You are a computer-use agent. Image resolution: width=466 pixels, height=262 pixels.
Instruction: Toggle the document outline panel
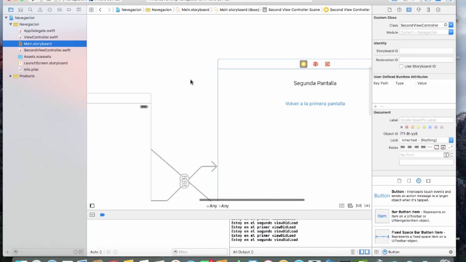pyautogui.click(x=92, y=206)
